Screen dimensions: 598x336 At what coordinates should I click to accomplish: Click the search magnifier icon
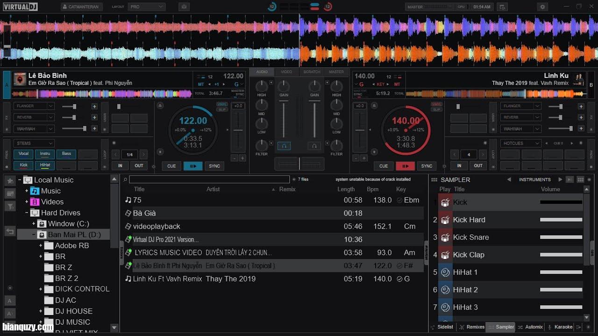click(125, 179)
